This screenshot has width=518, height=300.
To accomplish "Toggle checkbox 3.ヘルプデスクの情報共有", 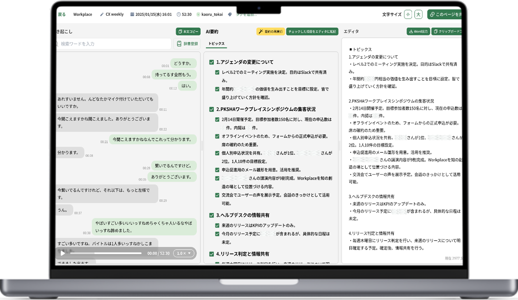I will coord(211,215).
